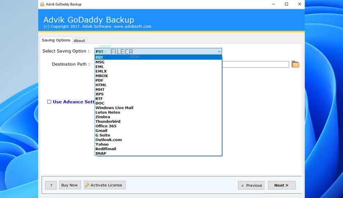Click the folder browse icon beside Destination Path
This screenshot has height=198, width=343.
tap(295, 64)
